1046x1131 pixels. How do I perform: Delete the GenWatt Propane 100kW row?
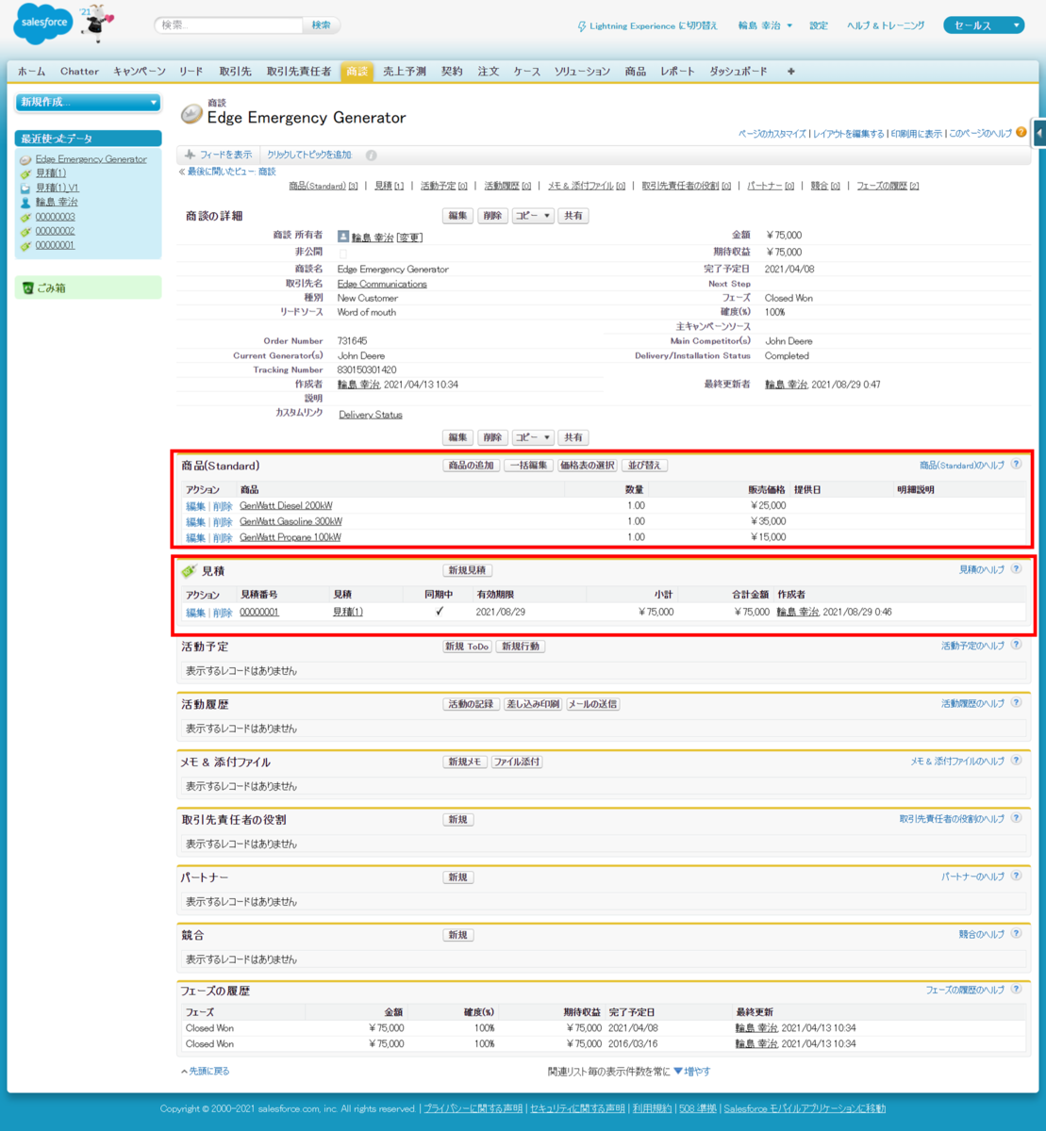[223, 537]
